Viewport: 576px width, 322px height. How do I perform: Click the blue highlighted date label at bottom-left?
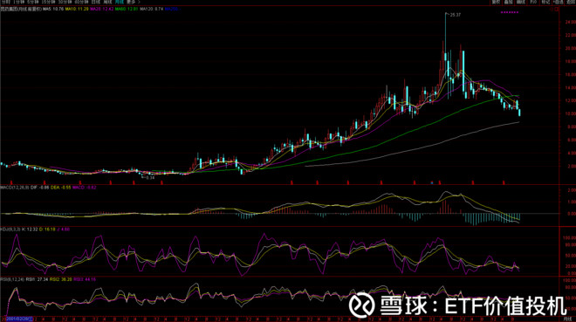18,319
